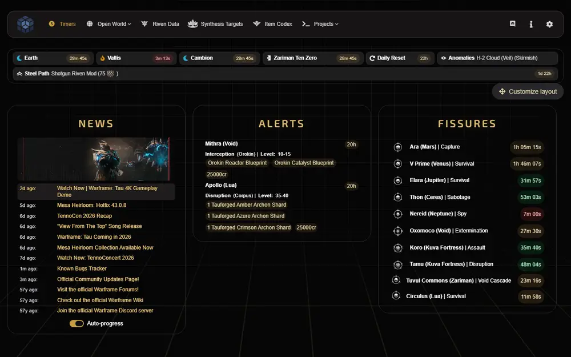
Task: Click Thon (Ceres) | Sabotage fissure row
Action: tap(468, 197)
